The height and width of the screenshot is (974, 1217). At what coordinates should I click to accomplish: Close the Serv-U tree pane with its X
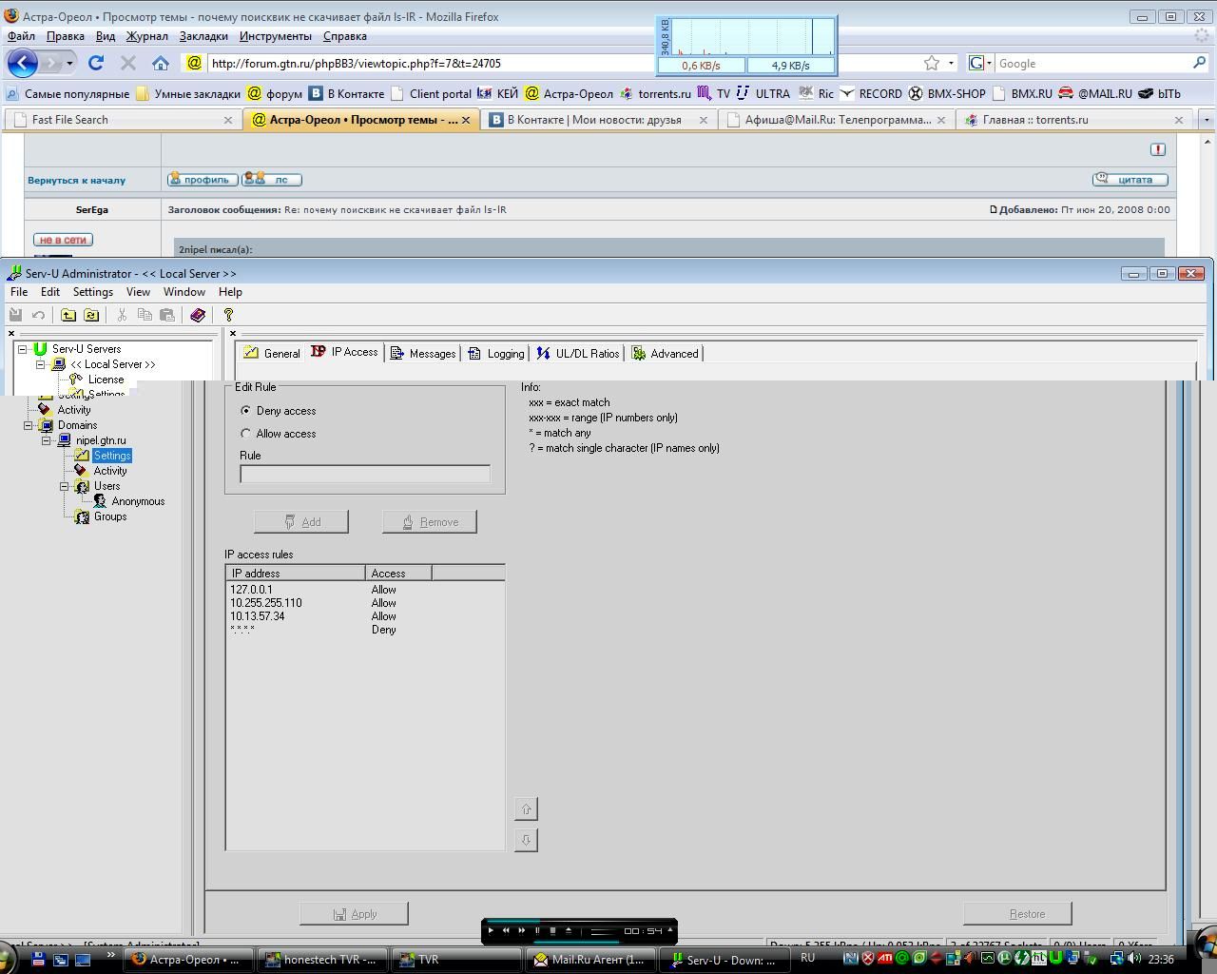(11, 333)
